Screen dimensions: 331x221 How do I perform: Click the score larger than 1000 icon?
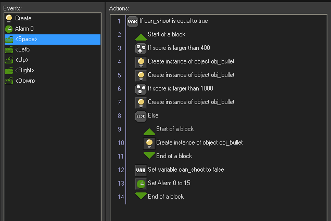(141, 89)
